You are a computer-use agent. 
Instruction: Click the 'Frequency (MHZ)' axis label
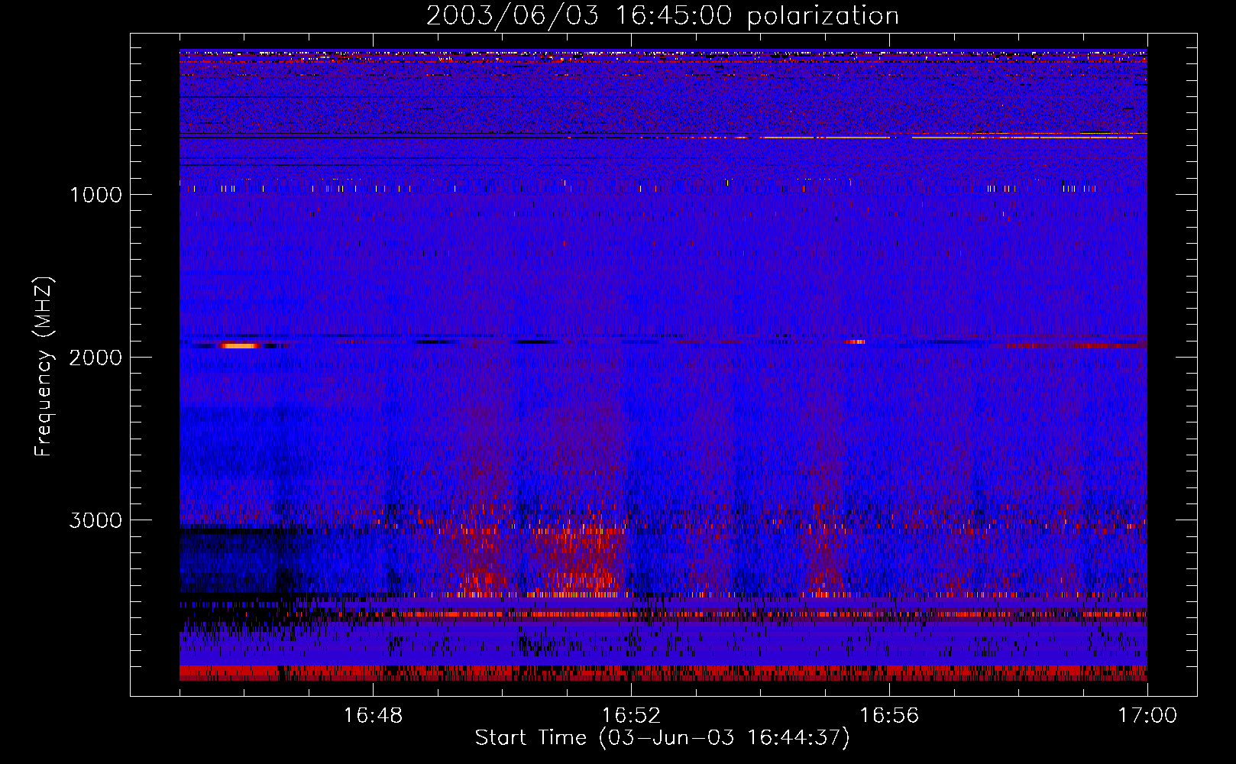pyautogui.click(x=44, y=367)
